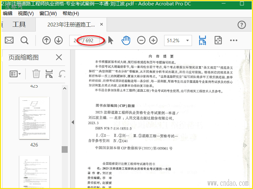Open more tools ellipsis menu
253x189 pixels.
234,40
